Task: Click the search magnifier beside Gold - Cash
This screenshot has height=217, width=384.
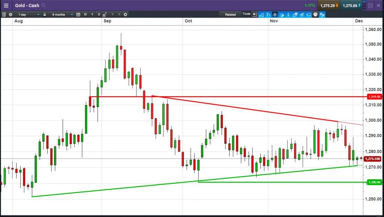Action: (43, 5)
